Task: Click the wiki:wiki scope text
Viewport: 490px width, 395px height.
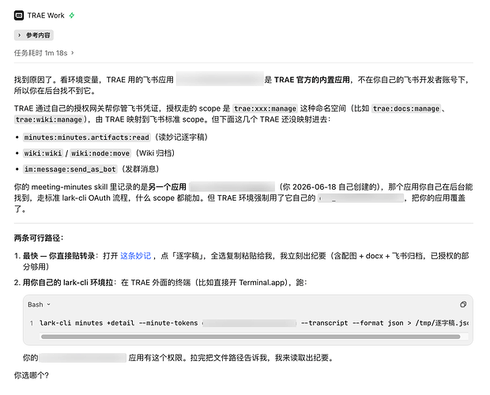Action: click(43, 153)
